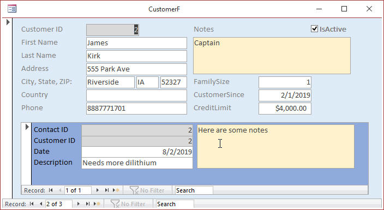
Task: Click subform record number box '1 of 1'
Action: pyautogui.click(x=78, y=190)
